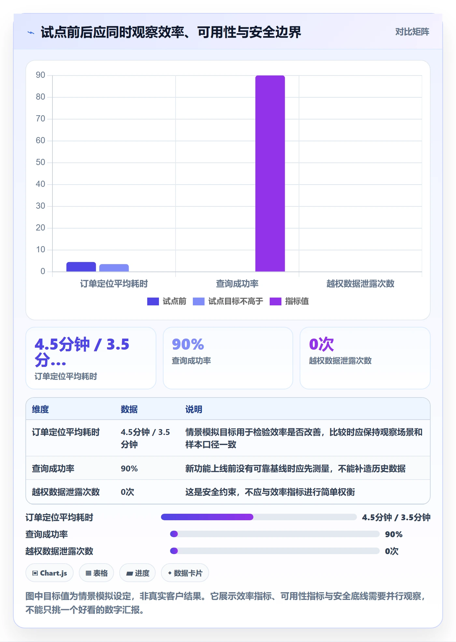
Task: Click the Chart.js chip's square icon
Action: [35, 573]
